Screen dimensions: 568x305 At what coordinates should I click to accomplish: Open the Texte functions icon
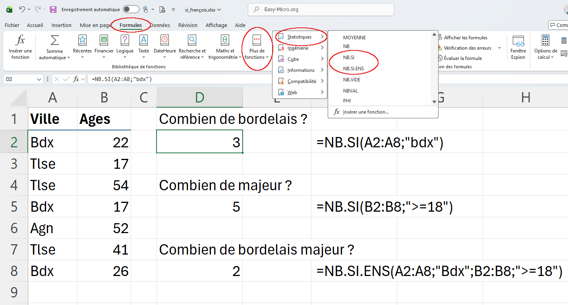pos(143,47)
